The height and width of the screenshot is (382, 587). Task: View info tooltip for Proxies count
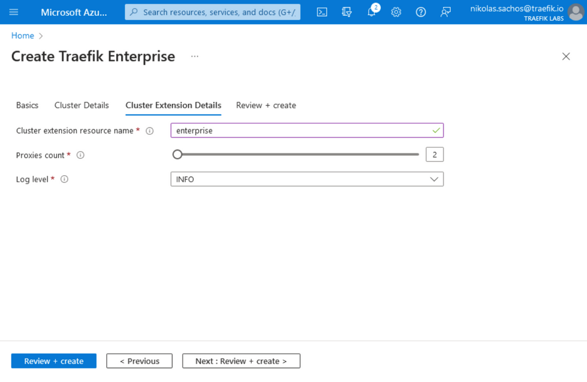coord(80,155)
